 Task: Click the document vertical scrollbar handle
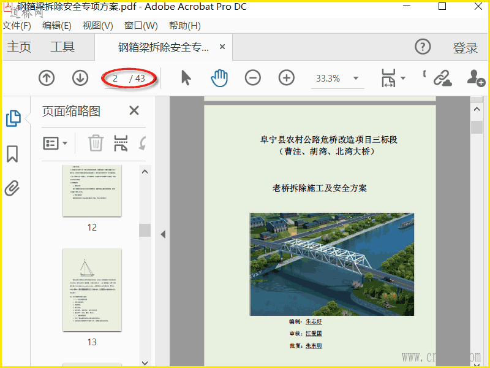477,127
